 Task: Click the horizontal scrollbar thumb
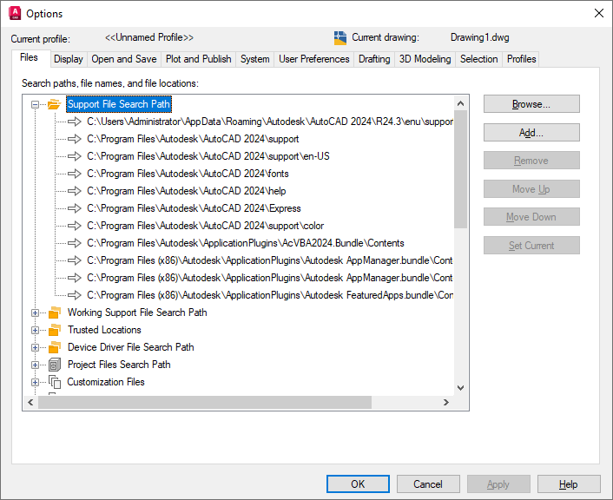pyautogui.click(x=205, y=402)
